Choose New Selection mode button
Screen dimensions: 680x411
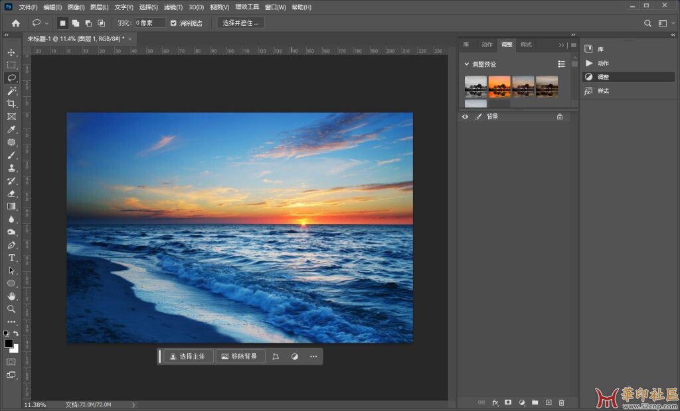point(63,23)
